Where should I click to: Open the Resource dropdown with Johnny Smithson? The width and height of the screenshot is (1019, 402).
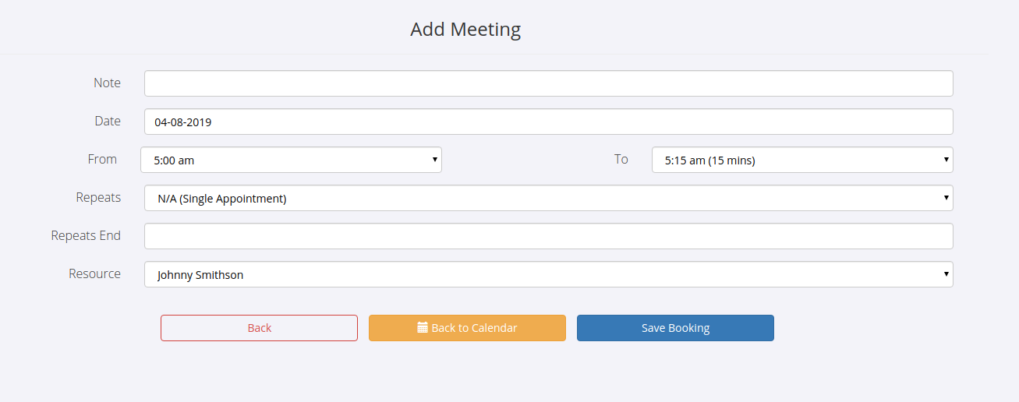(548, 274)
